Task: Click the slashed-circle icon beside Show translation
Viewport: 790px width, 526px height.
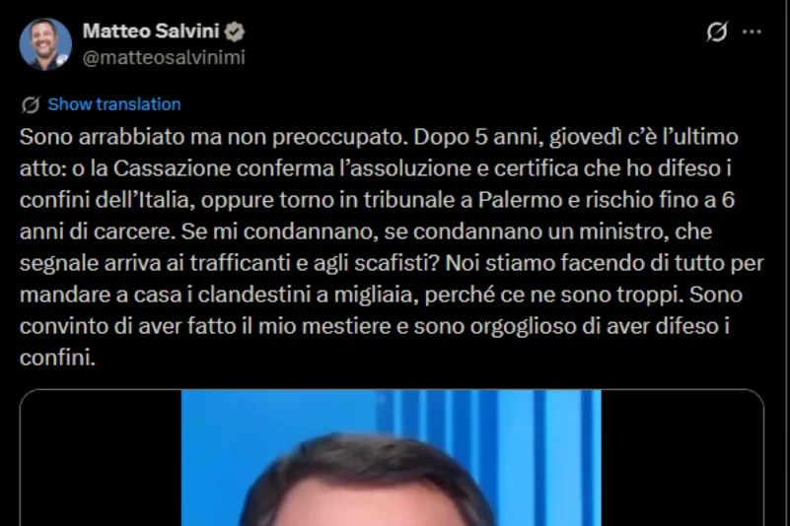Action: pyautogui.click(x=31, y=104)
